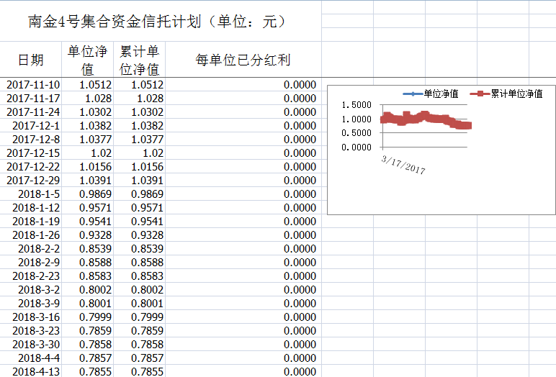Select the date cell 2017-11-10
Viewport: 556px width, 377px height.
pyautogui.click(x=34, y=85)
